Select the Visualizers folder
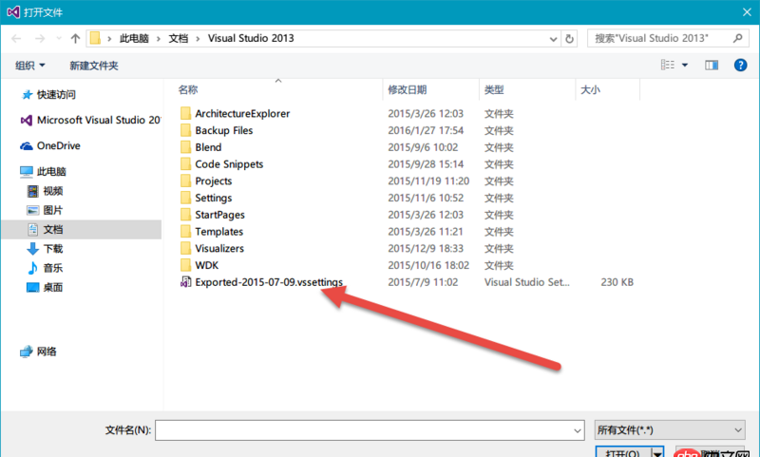760x457 pixels. pyautogui.click(x=219, y=248)
